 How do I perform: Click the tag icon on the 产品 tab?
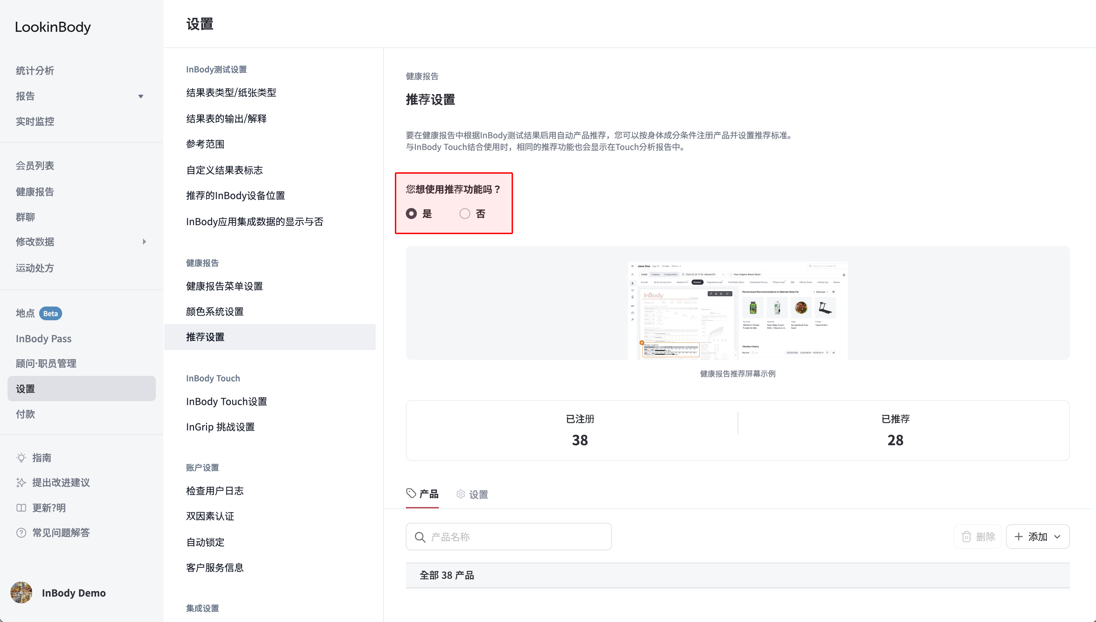[411, 493]
